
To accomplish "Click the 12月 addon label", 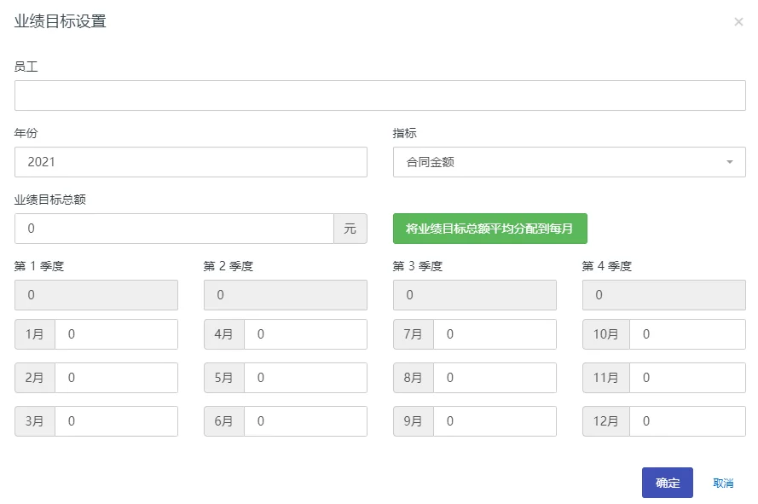I will coord(606,421).
